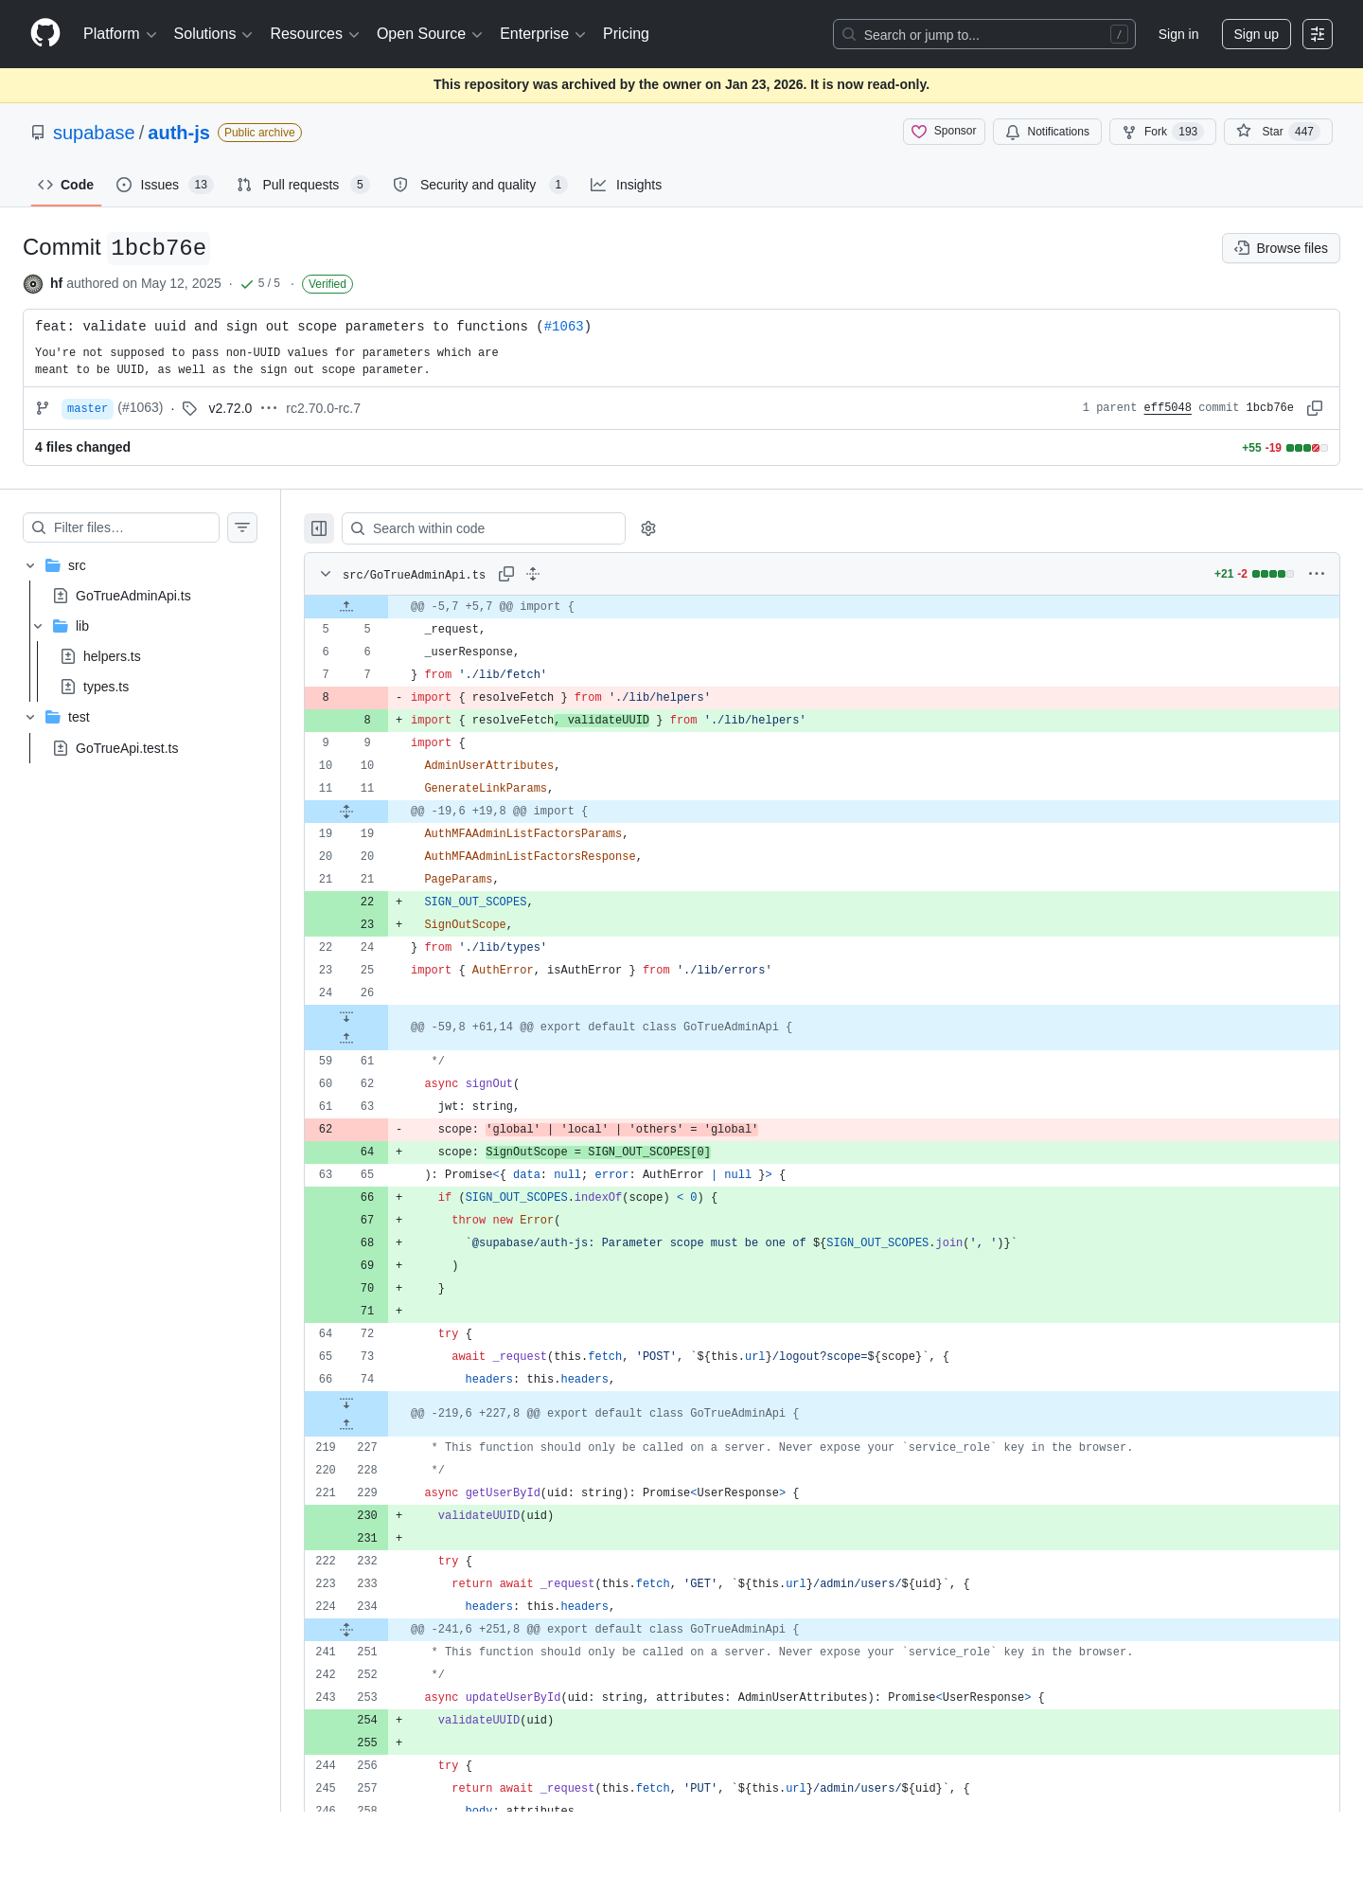The image size is (1363, 1894).
Task: Click the Browse files button
Action: pyautogui.click(x=1281, y=248)
